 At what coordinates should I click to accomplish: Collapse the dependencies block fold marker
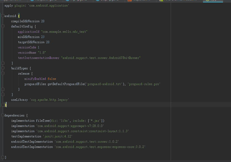pyautogui.click(x=3, y=115)
